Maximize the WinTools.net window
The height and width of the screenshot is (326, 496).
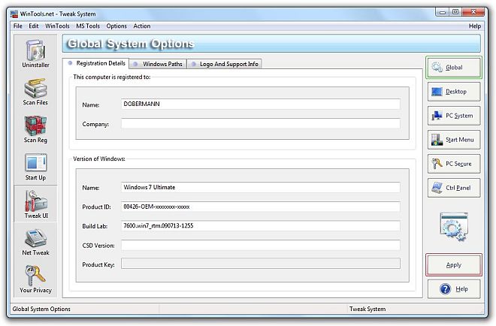click(x=455, y=12)
